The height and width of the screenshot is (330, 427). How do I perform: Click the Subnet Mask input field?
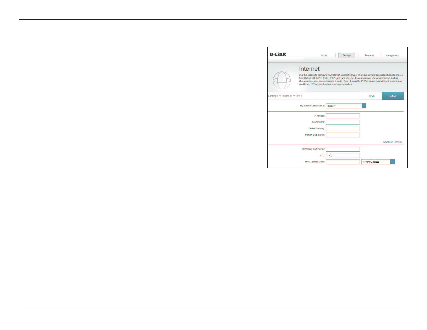point(343,122)
